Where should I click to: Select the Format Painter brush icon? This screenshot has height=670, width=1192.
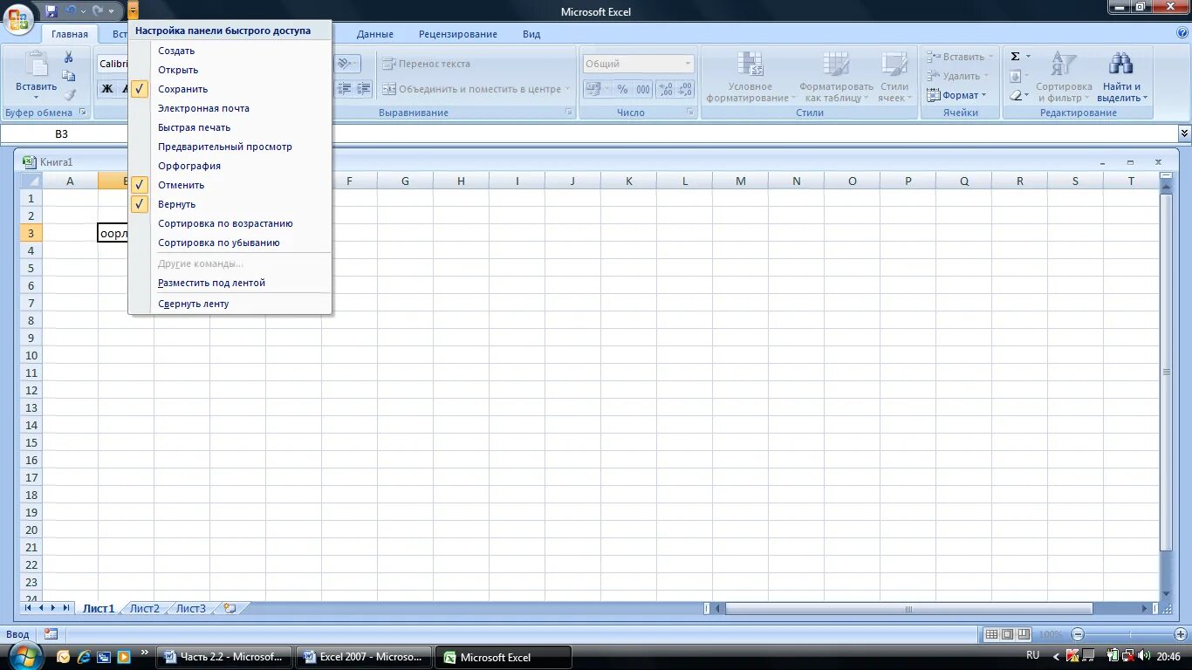pos(69,95)
